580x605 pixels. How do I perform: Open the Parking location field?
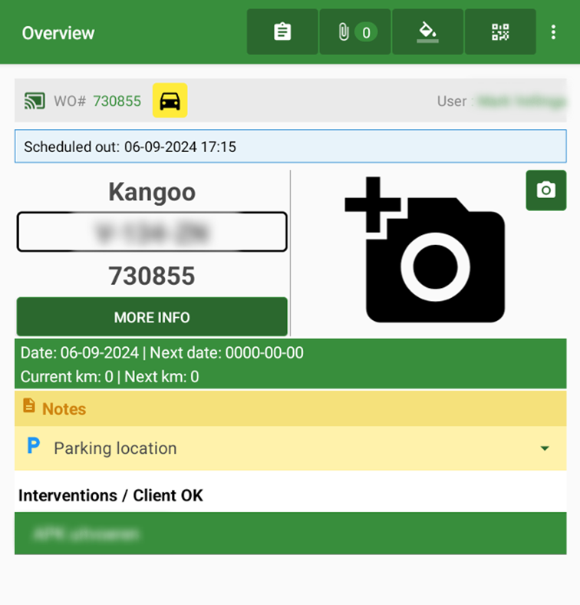[x=291, y=448]
